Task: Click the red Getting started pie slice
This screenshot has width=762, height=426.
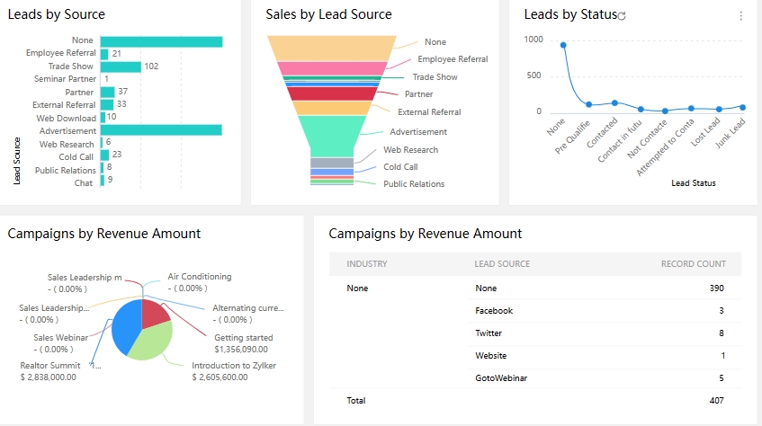Action: click(x=156, y=313)
